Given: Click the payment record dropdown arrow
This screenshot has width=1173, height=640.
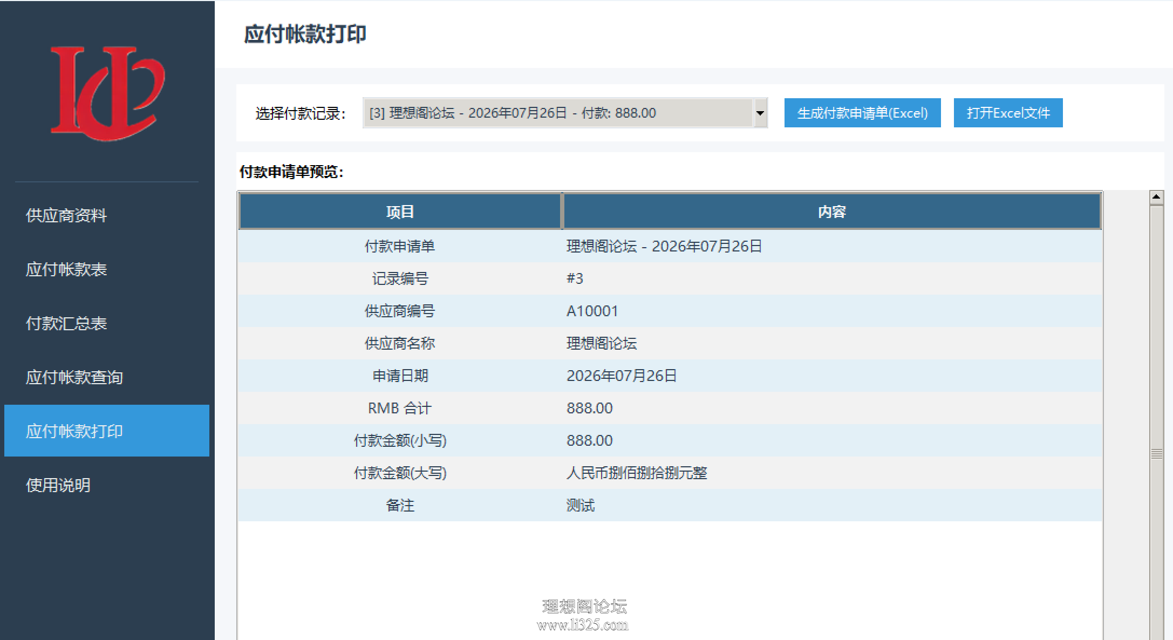Looking at the screenshot, I should pos(760,113).
